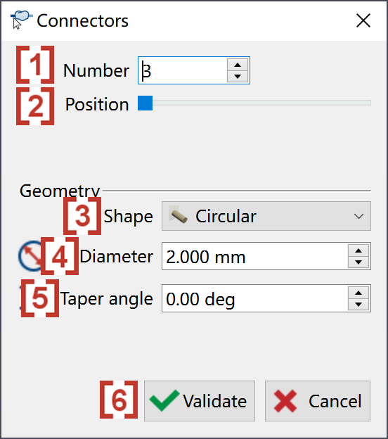The height and width of the screenshot is (439, 388).
Task: Click the Connectors dialog title icon
Action: pos(21,20)
